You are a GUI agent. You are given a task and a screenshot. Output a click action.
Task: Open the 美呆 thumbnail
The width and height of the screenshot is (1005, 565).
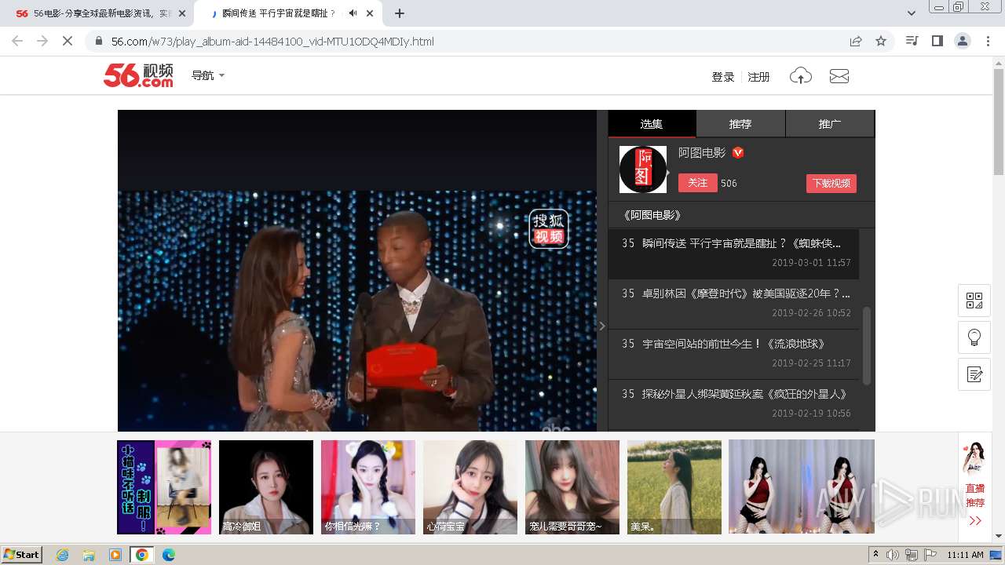[674, 487]
